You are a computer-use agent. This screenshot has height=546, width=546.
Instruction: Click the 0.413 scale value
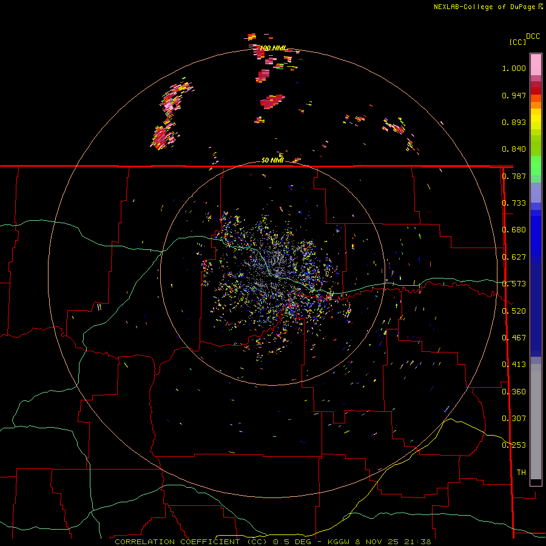pos(514,365)
